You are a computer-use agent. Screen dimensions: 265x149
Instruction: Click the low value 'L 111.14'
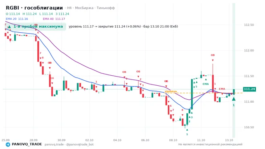pyautogui.click(x=46, y=14)
